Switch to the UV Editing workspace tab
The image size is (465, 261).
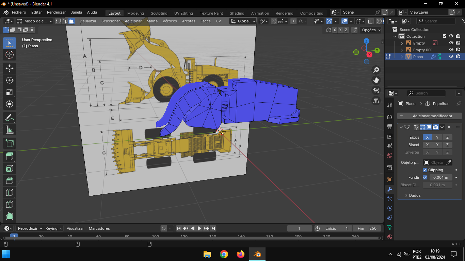183,13
